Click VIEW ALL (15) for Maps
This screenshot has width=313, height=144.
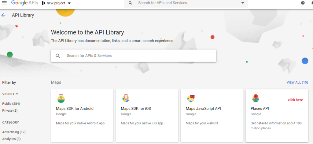pos(297,82)
